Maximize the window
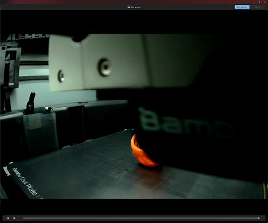 259,2
